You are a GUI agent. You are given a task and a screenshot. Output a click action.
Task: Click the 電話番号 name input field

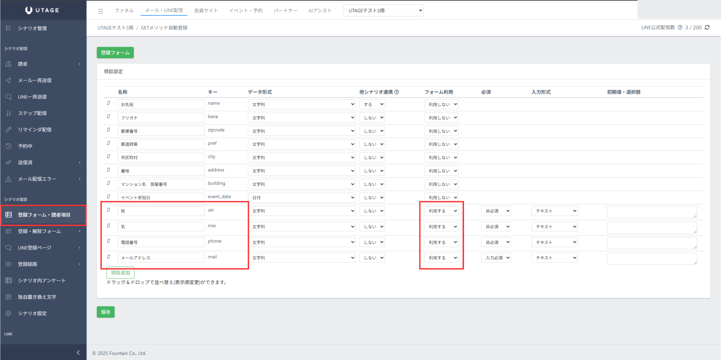[161, 242]
